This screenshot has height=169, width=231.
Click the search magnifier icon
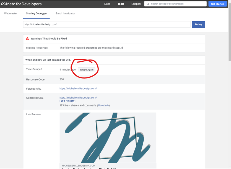[148, 4]
